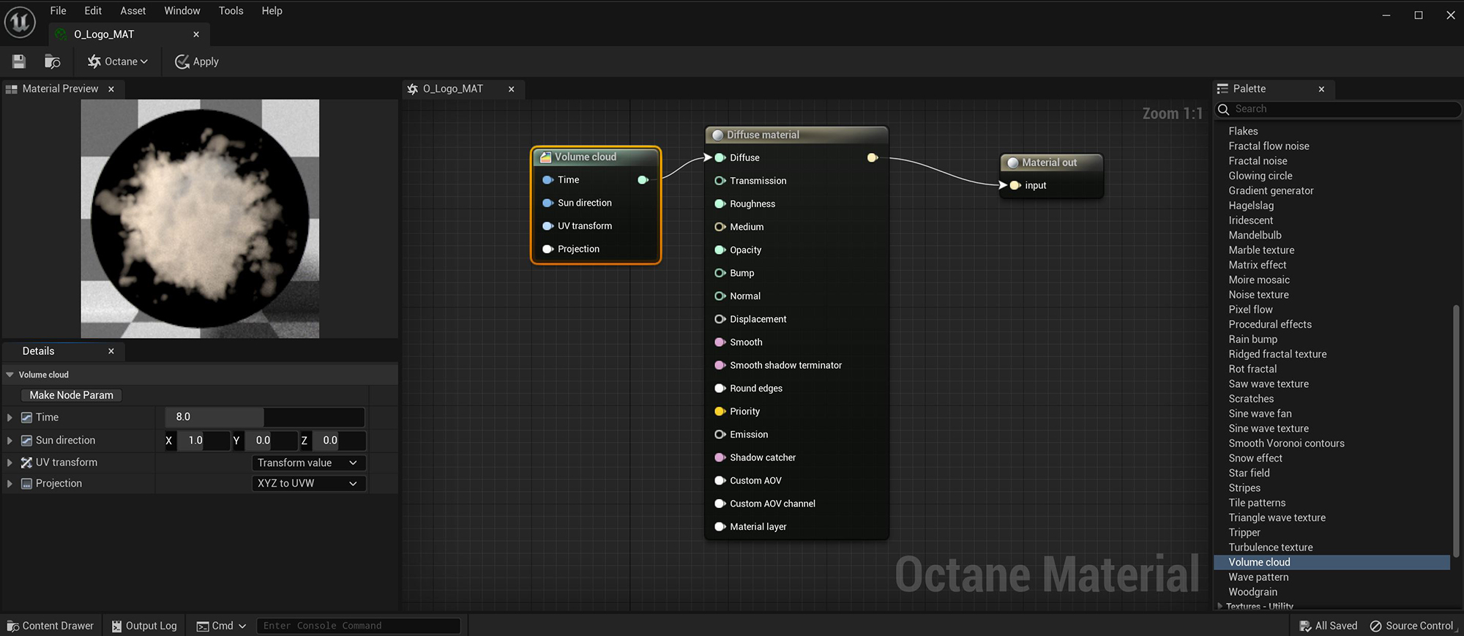Open the UV transform Transform value dropdown
This screenshot has height=636, width=1464.
[308, 463]
